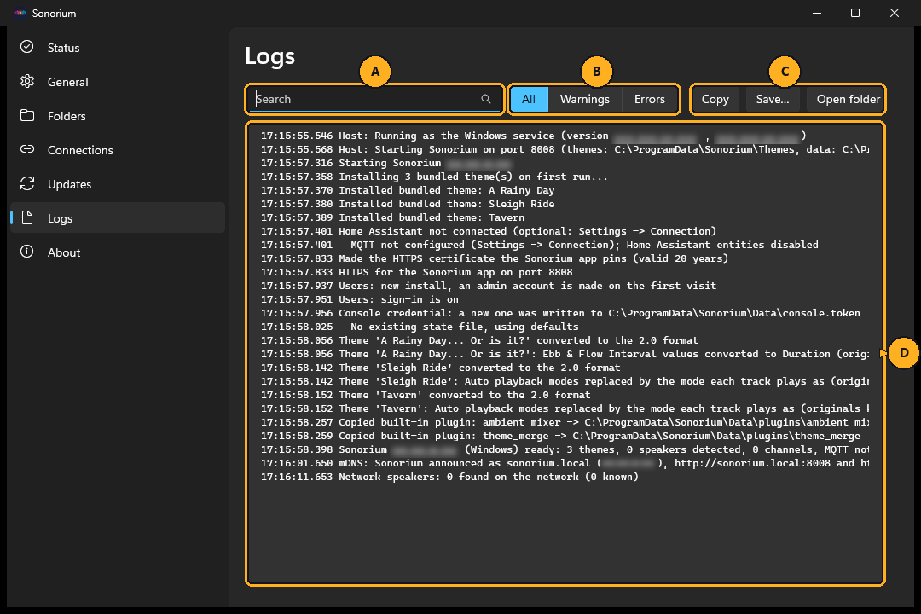
Task: Click 'Copied built-in plugin: theme_merge' line
Action: 560,436
